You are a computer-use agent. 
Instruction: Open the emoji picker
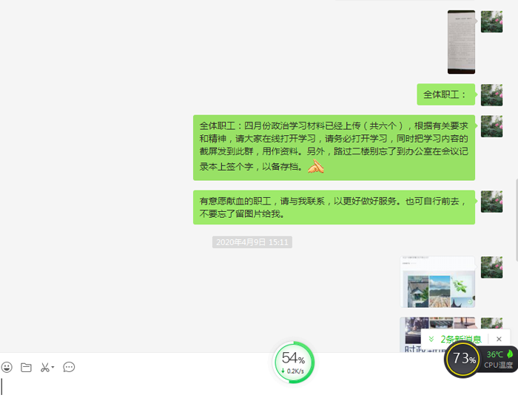(x=7, y=367)
